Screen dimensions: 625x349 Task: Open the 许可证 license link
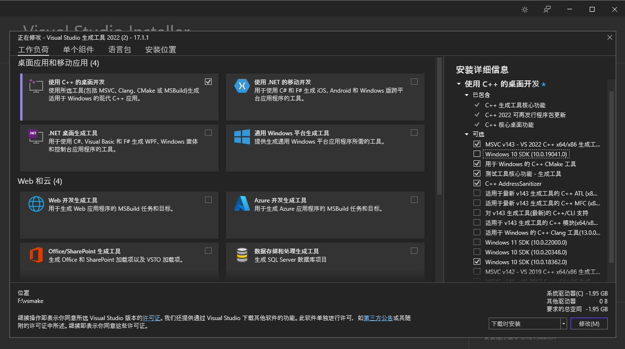coord(152,318)
